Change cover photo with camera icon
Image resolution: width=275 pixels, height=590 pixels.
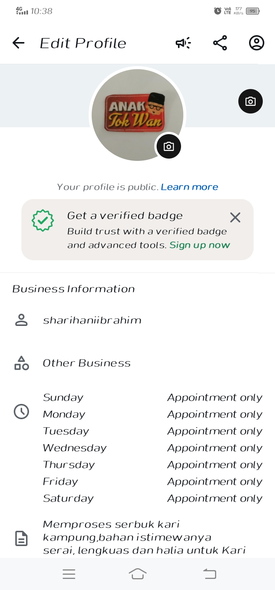(x=251, y=101)
